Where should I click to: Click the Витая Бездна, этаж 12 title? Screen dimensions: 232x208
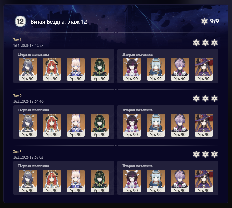point(59,22)
